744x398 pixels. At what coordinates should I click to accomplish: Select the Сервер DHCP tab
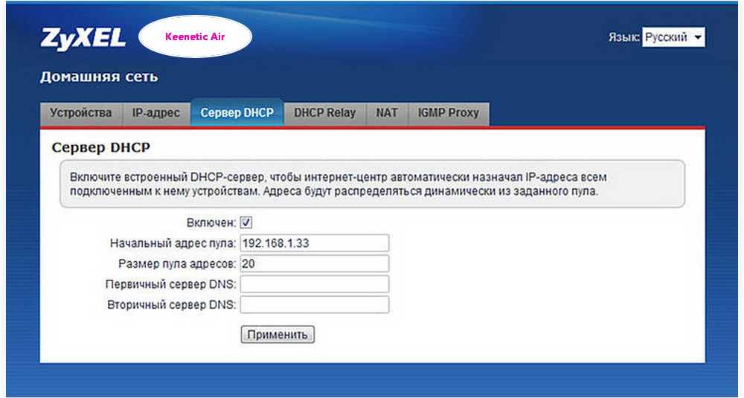(x=237, y=113)
